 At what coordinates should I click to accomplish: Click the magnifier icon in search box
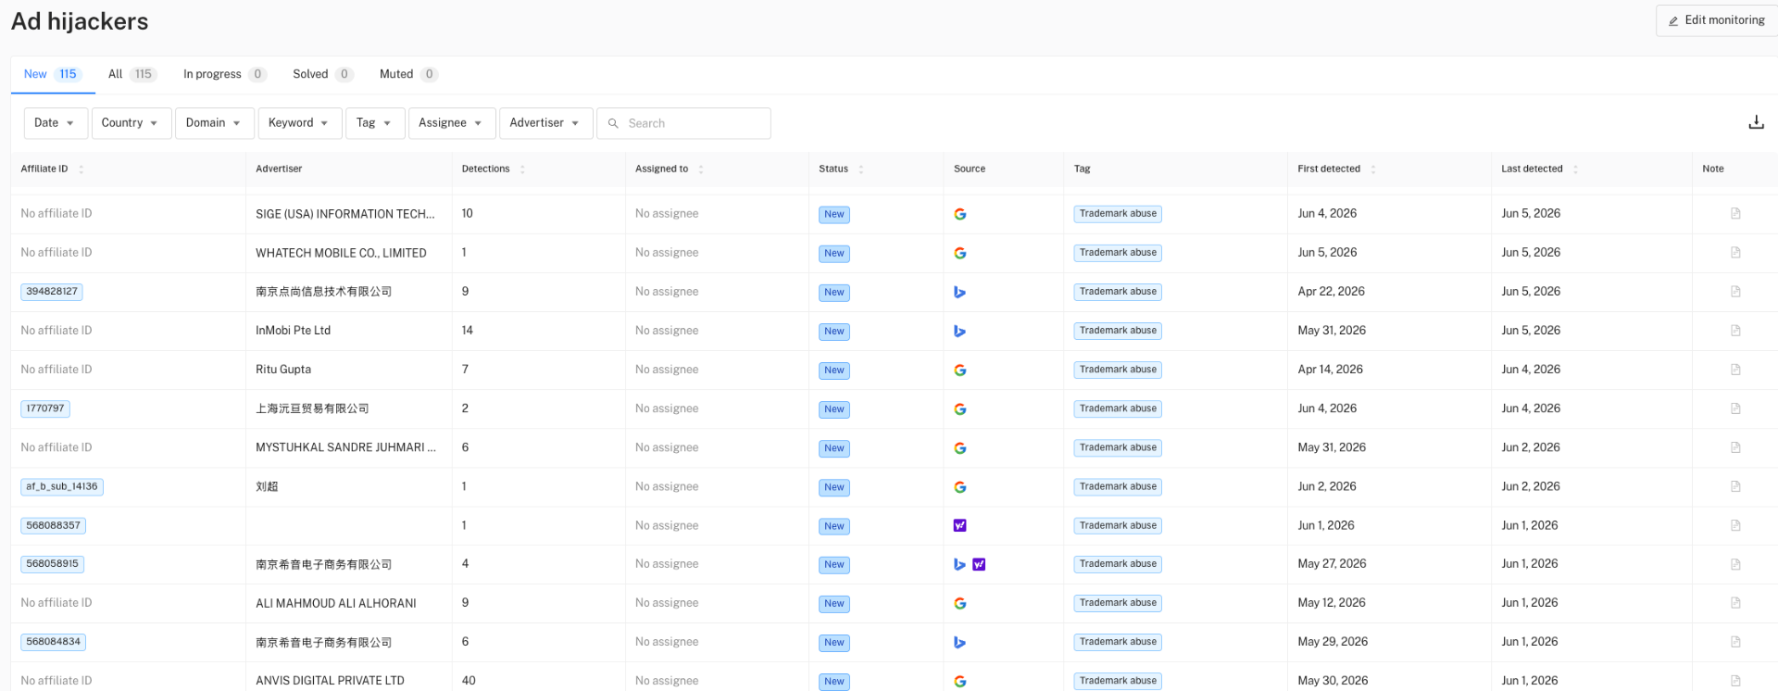(x=613, y=123)
